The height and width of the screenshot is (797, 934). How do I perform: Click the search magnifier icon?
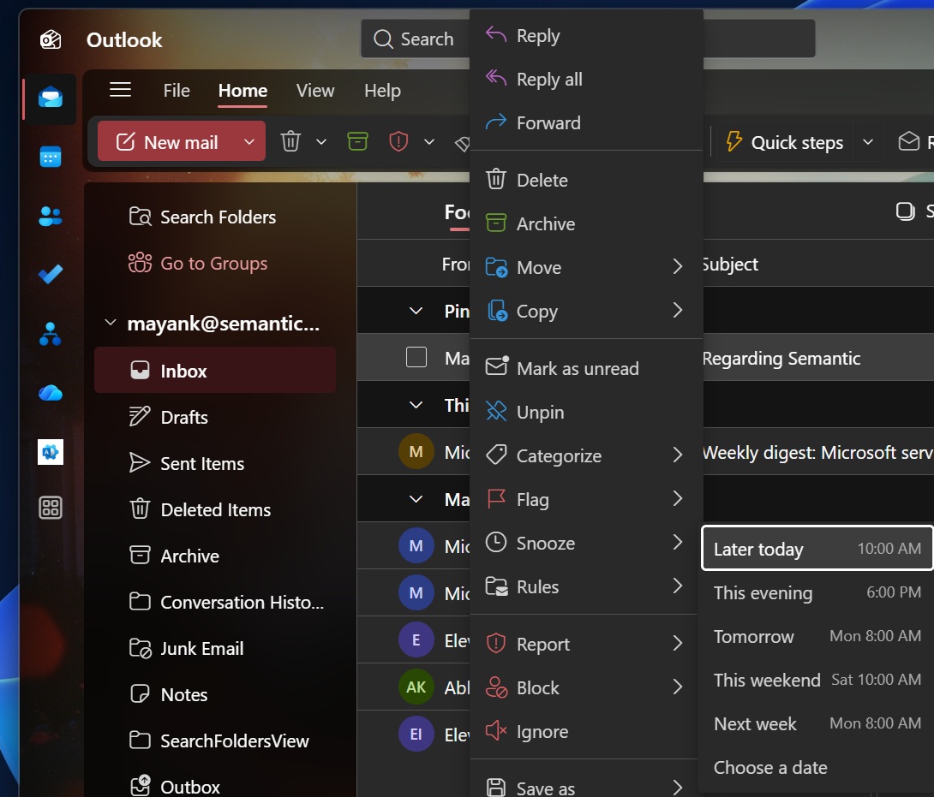[383, 39]
